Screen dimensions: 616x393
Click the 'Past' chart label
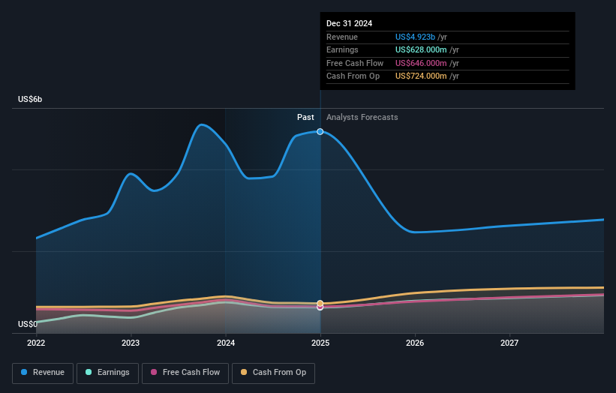coord(305,118)
